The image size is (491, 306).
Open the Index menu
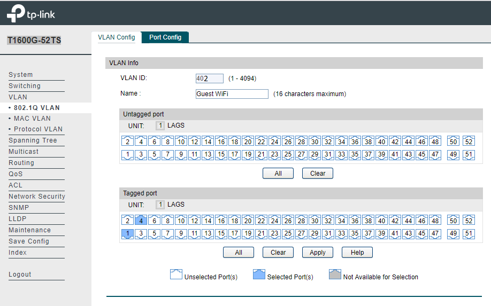click(x=18, y=253)
